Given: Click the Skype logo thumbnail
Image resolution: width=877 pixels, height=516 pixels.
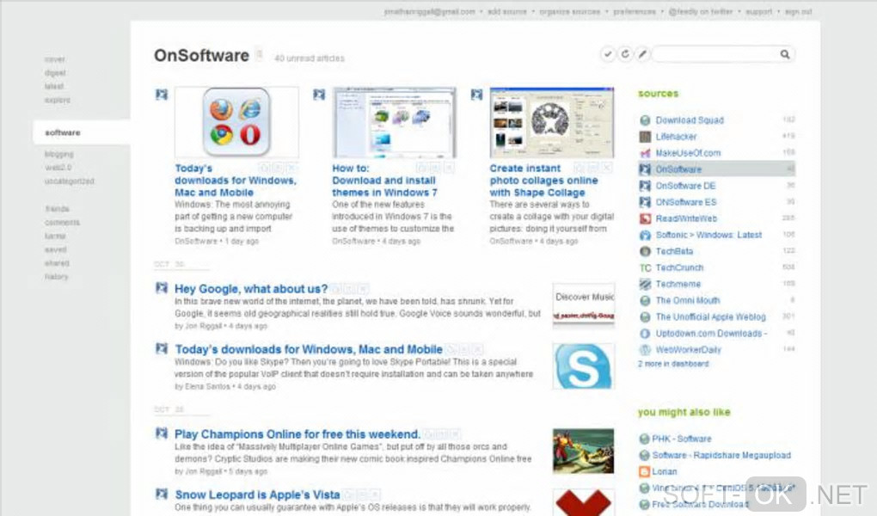Looking at the screenshot, I should (x=583, y=366).
